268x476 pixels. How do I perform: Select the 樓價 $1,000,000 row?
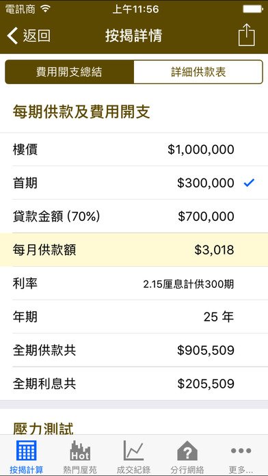pyautogui.click(x=134, y=149)
